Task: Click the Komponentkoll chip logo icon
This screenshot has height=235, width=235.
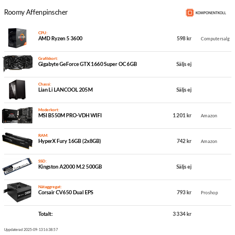Action: (190, 13)
